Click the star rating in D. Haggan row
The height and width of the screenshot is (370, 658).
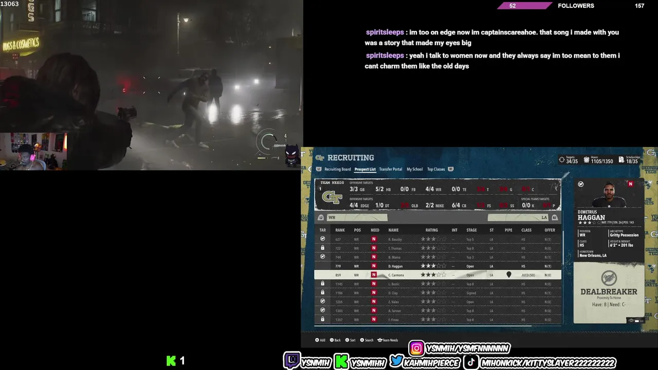coord(433,266)
